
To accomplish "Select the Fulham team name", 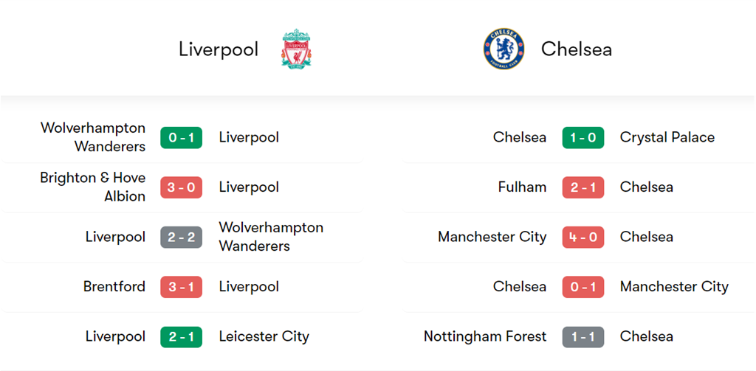I will (522, 187).
